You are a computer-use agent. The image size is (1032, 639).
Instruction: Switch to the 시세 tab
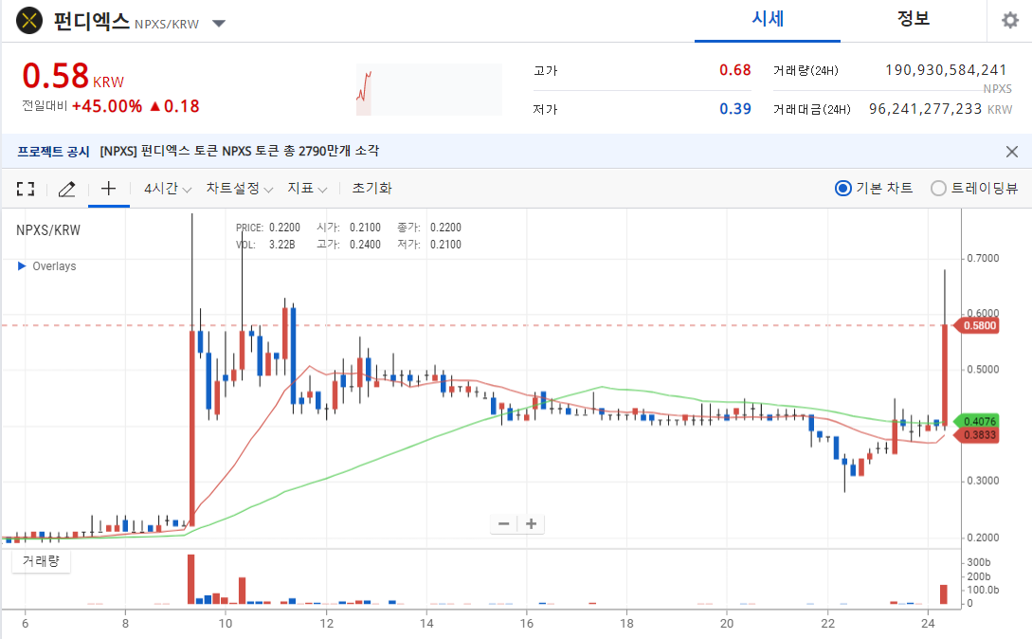[x=768, y=20]
